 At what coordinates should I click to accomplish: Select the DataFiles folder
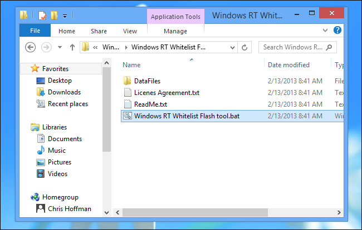[147, 81]
